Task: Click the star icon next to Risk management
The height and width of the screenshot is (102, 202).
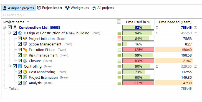Action: 25,55
